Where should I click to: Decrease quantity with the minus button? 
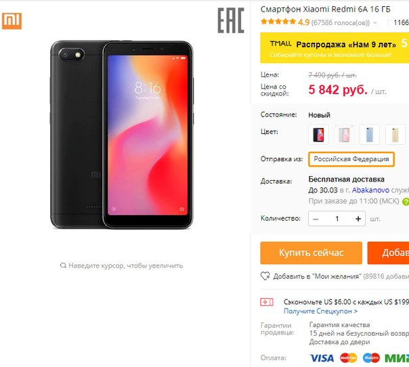[x=316, y=219]
